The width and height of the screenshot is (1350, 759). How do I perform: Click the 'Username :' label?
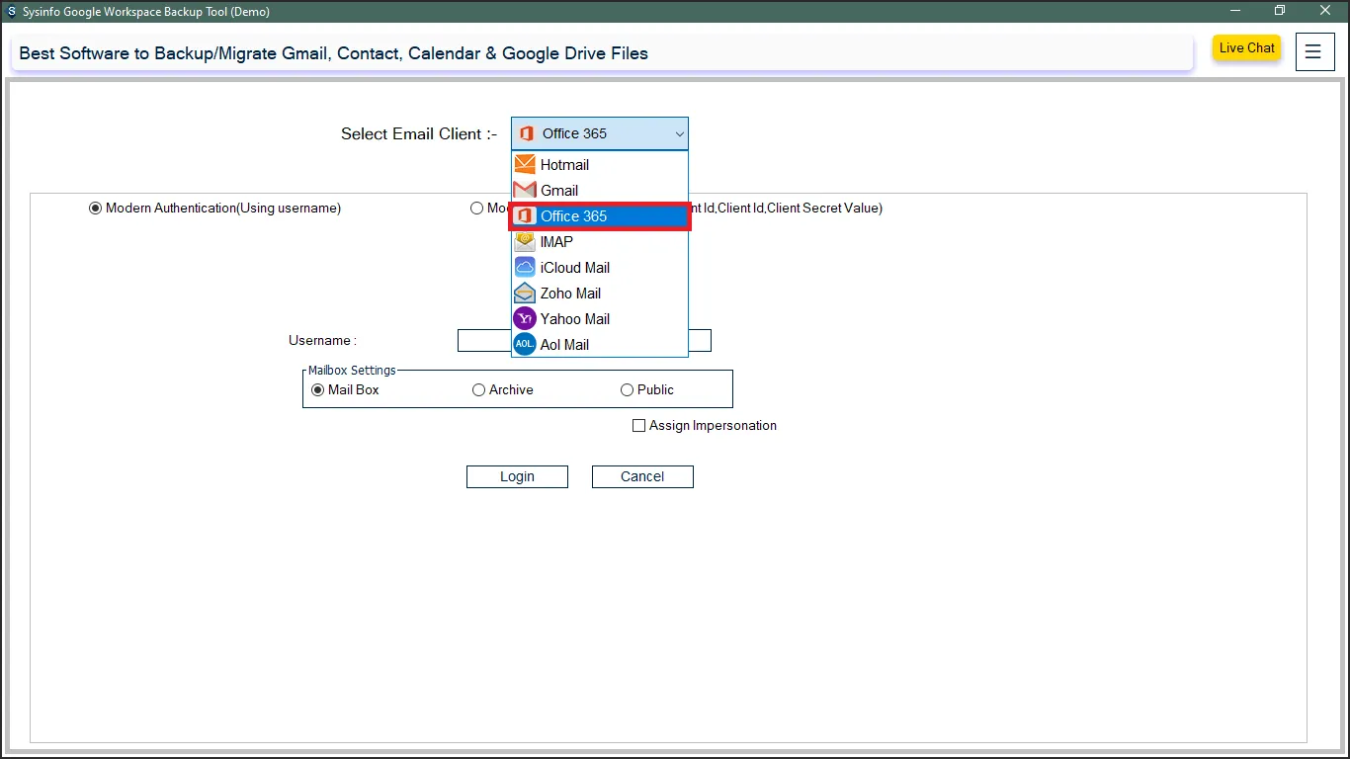point(322,341)
